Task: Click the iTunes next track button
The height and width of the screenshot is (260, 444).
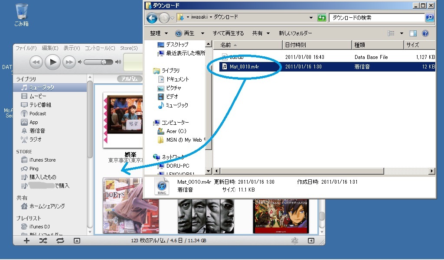Action: coord(69,62)
